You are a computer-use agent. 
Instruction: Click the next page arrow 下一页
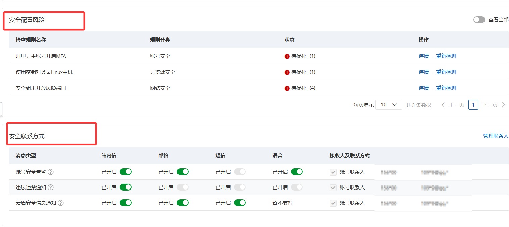tap(494, 105)
